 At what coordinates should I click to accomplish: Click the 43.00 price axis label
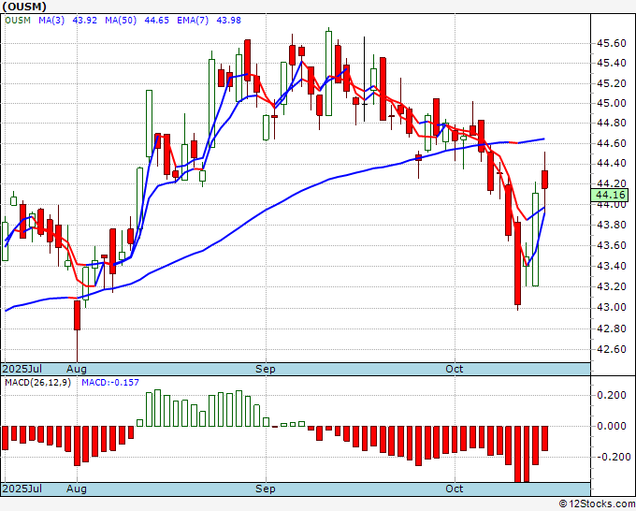[x=611, y=308]
